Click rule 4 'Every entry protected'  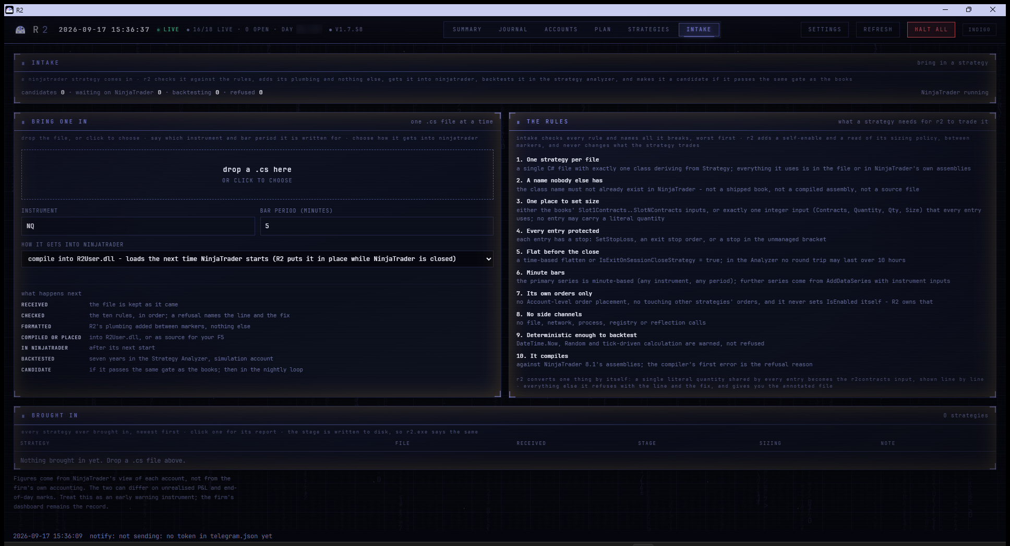pos(558,231)
